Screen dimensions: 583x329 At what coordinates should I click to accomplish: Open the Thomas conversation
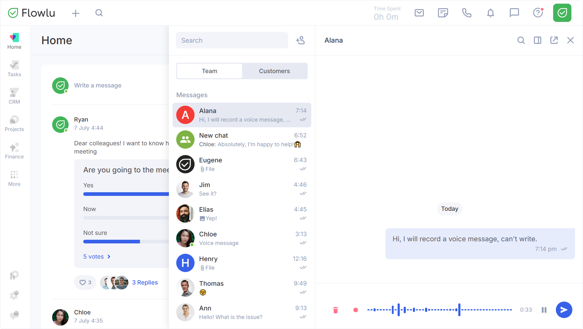click(x=242, y=288)
